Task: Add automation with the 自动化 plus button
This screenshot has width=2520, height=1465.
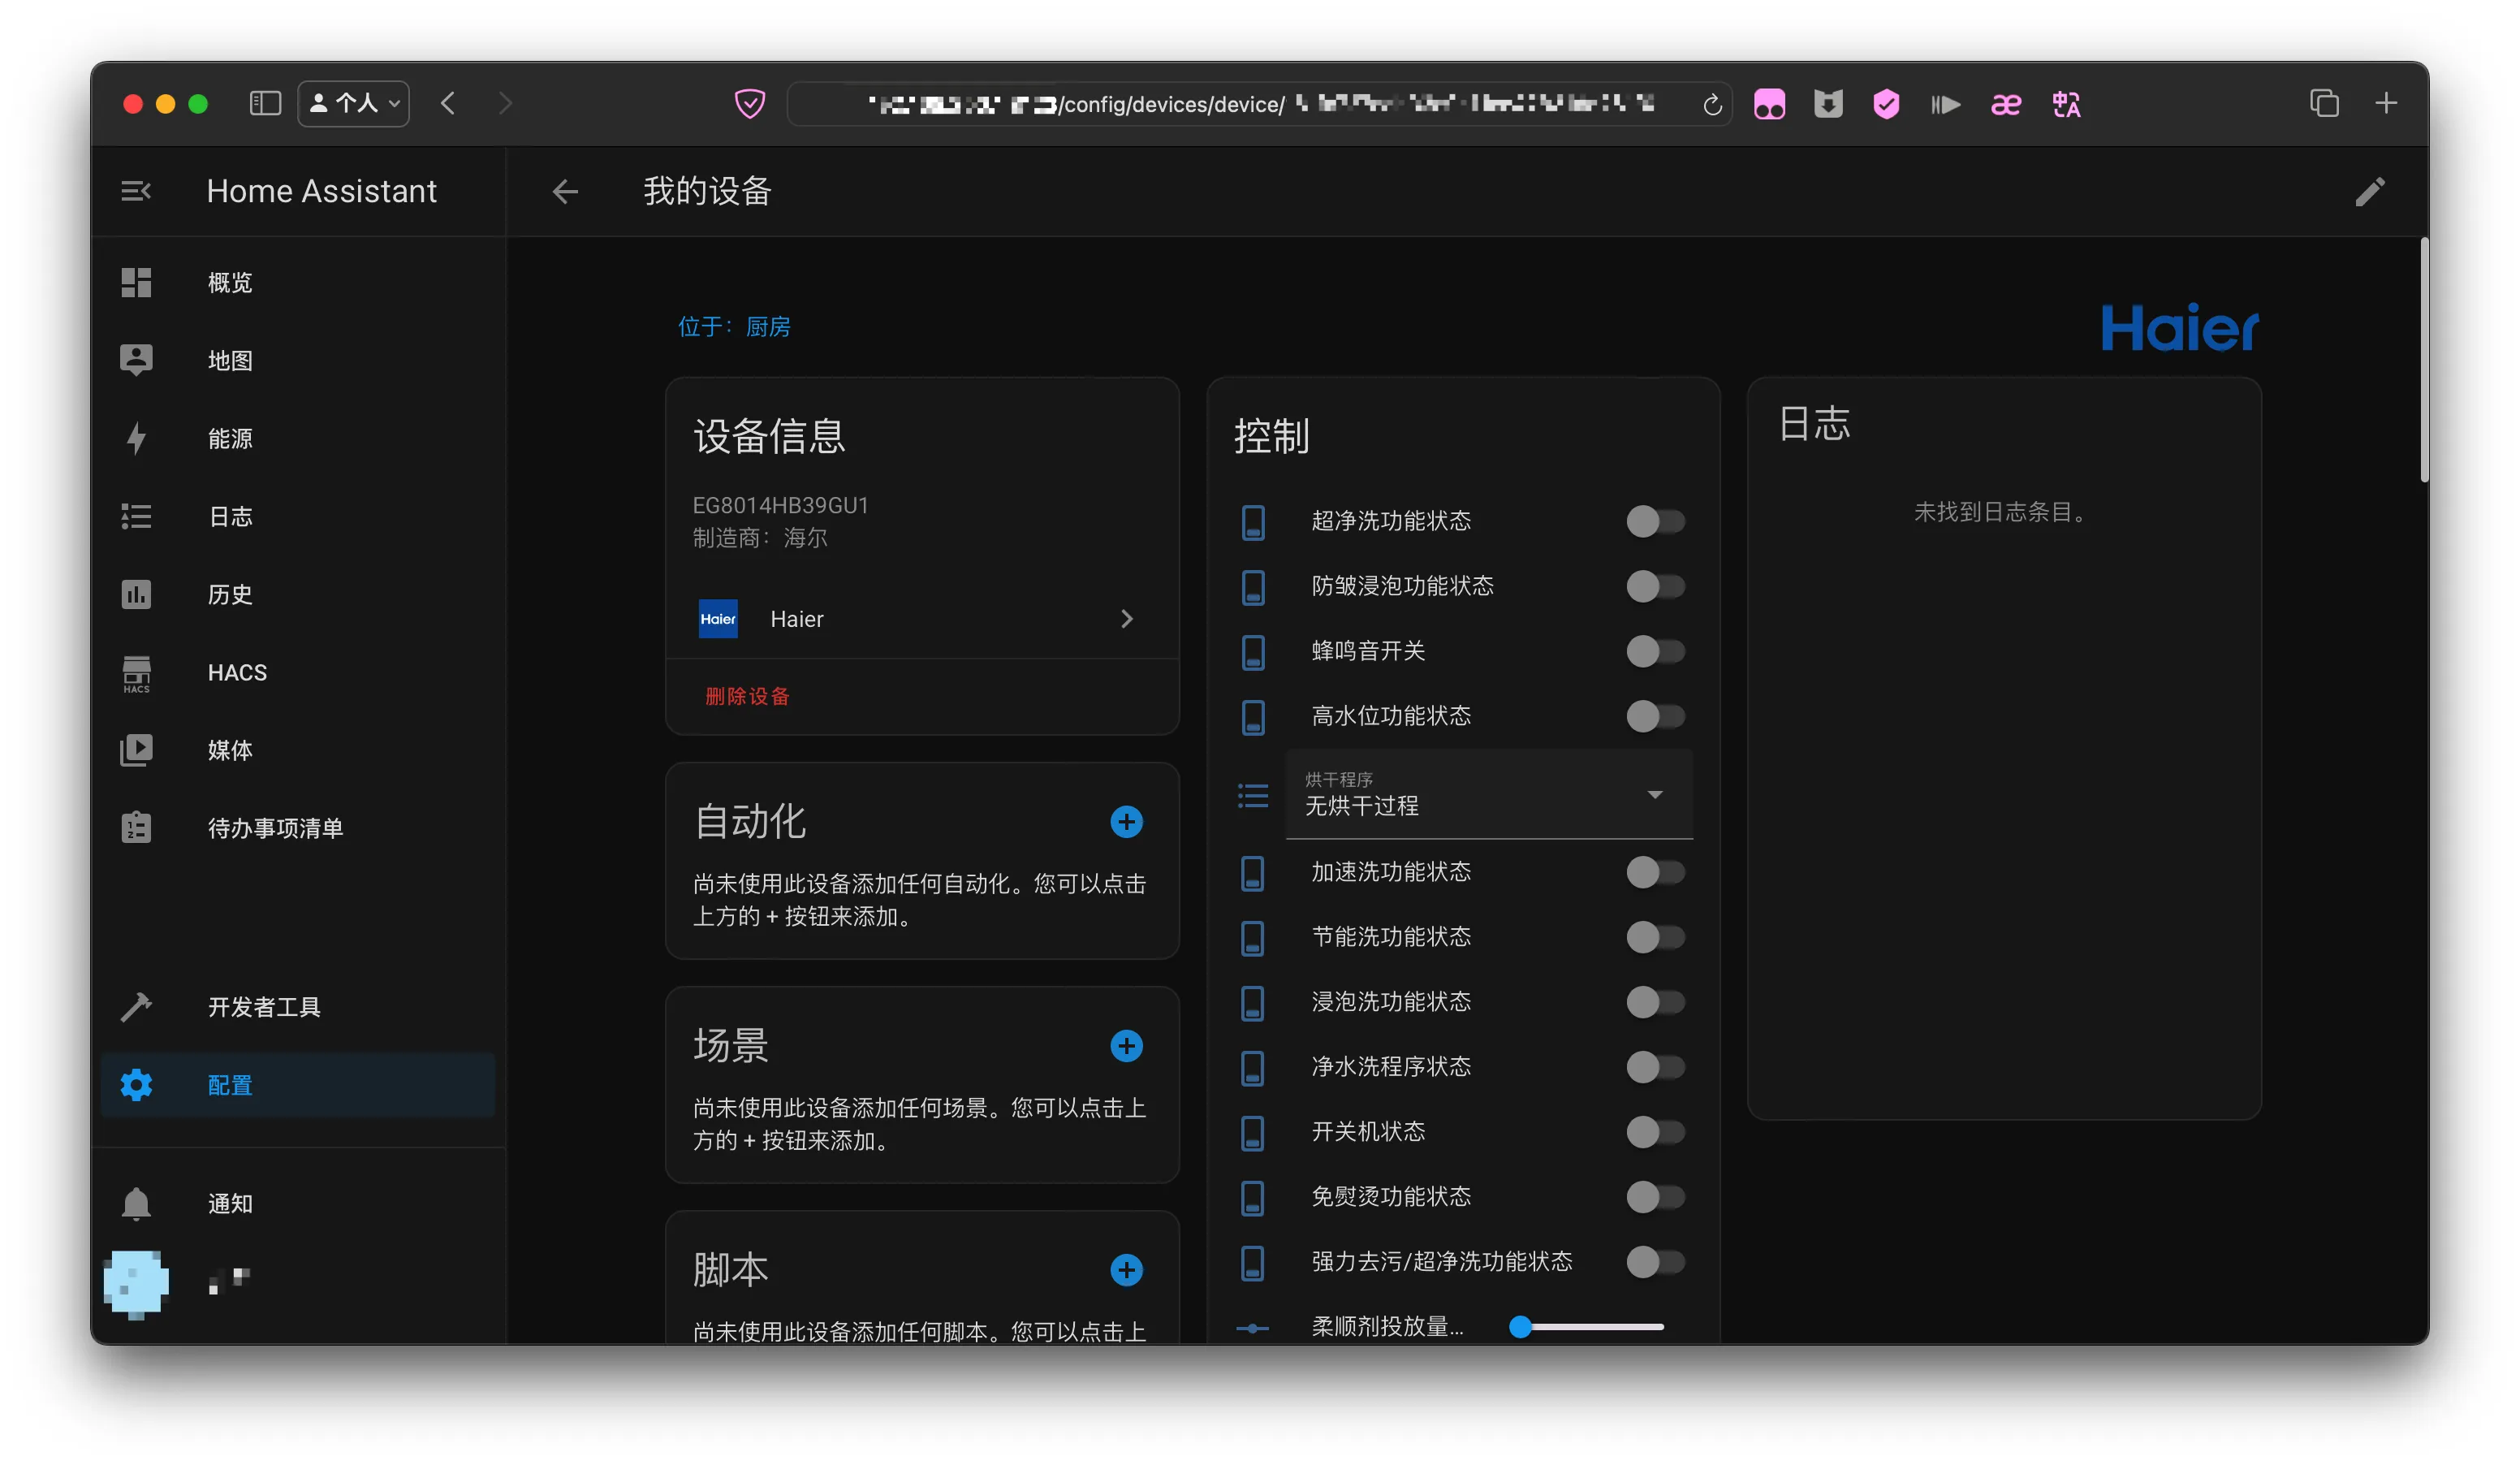Action: click(x=1126, y=822)
